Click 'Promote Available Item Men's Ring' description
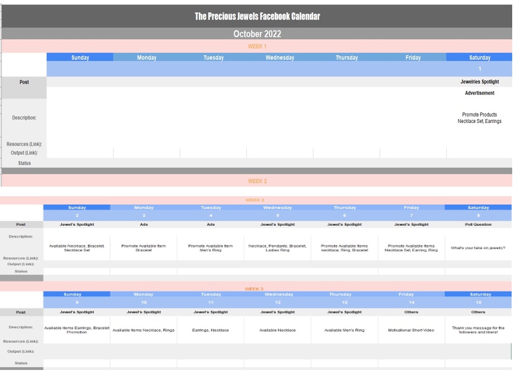The image size is (520, 375). 211,248
